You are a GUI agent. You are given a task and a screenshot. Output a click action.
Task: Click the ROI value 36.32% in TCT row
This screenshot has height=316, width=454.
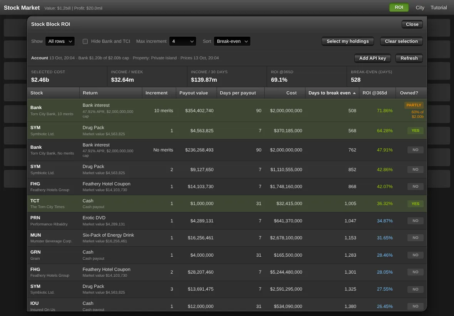385,203
